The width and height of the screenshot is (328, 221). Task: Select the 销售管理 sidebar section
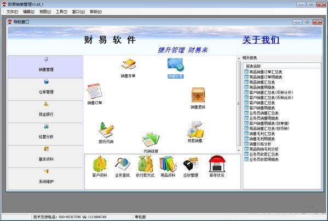point(45,67)
